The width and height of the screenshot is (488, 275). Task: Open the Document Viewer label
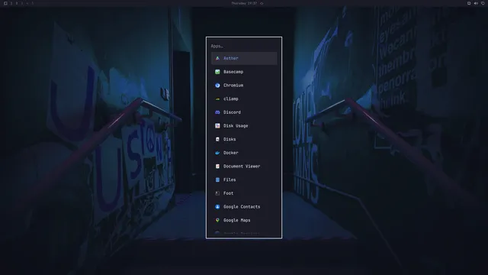[242, 167]
